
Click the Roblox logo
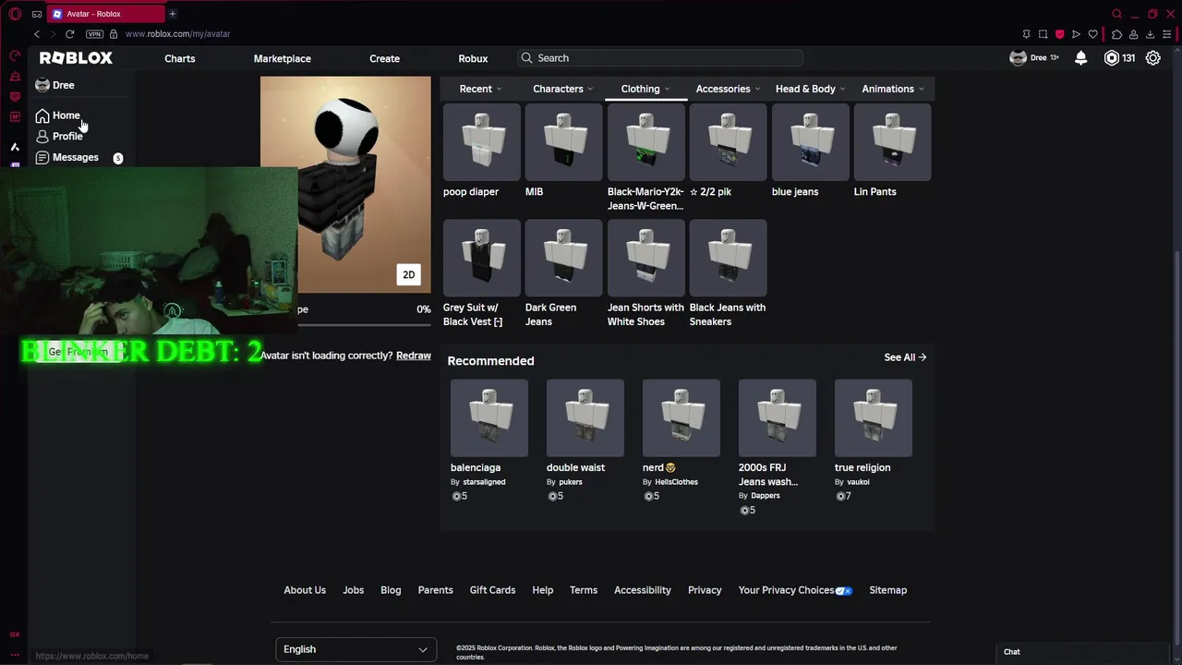pos(76,58)
